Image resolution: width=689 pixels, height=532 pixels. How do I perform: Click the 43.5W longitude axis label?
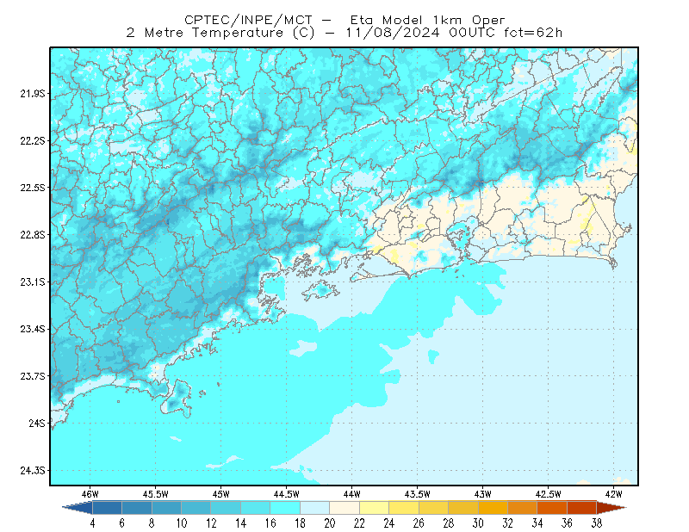(417, 494)
